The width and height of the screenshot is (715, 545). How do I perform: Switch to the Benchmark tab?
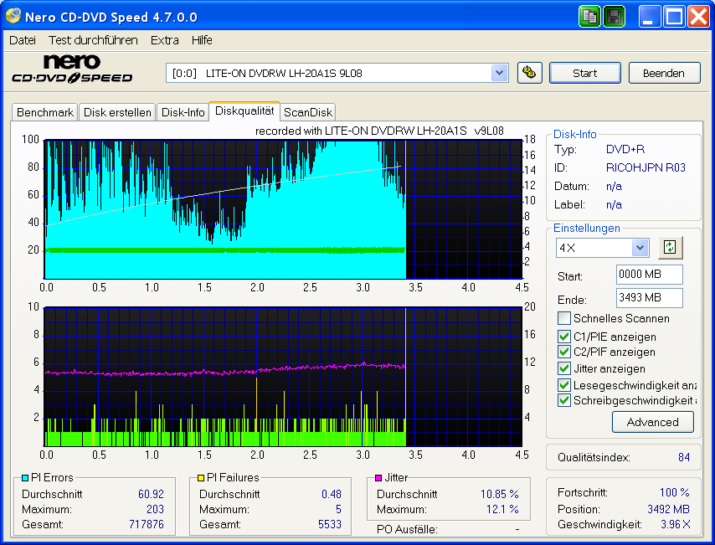pyautogui.click(x=44, y=111)
